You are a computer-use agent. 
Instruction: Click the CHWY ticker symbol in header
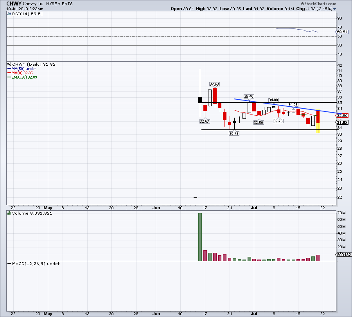[x=14, y=4]
